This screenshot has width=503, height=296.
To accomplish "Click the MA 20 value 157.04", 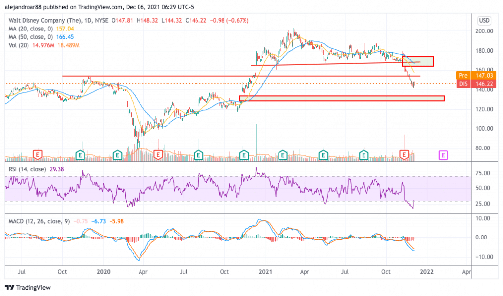I will coord(65,29).
